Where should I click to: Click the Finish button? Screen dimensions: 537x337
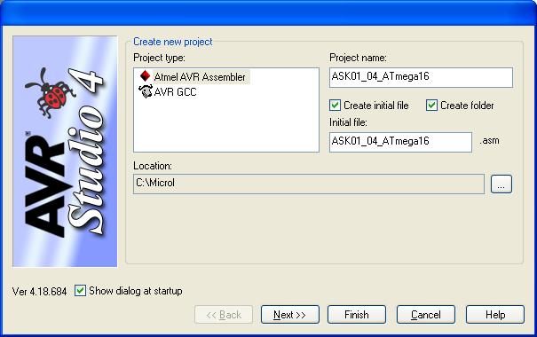point(357,315)
